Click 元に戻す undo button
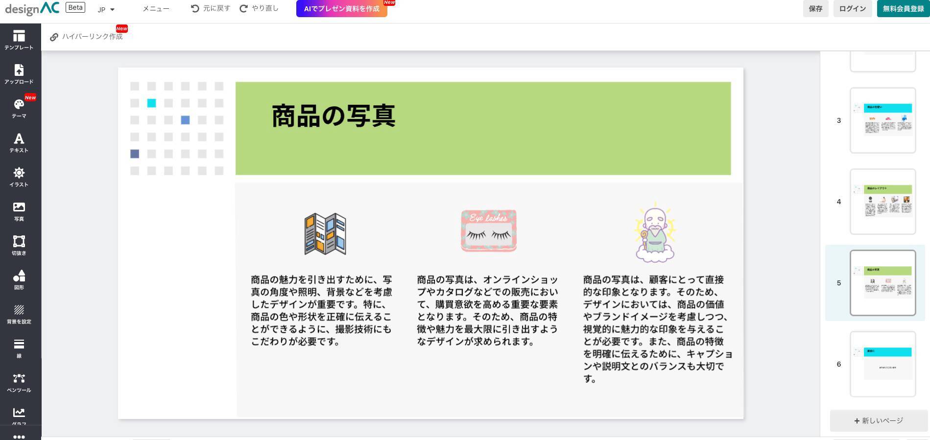This screenshot has width=930, height=440. [x=210, y=8]
